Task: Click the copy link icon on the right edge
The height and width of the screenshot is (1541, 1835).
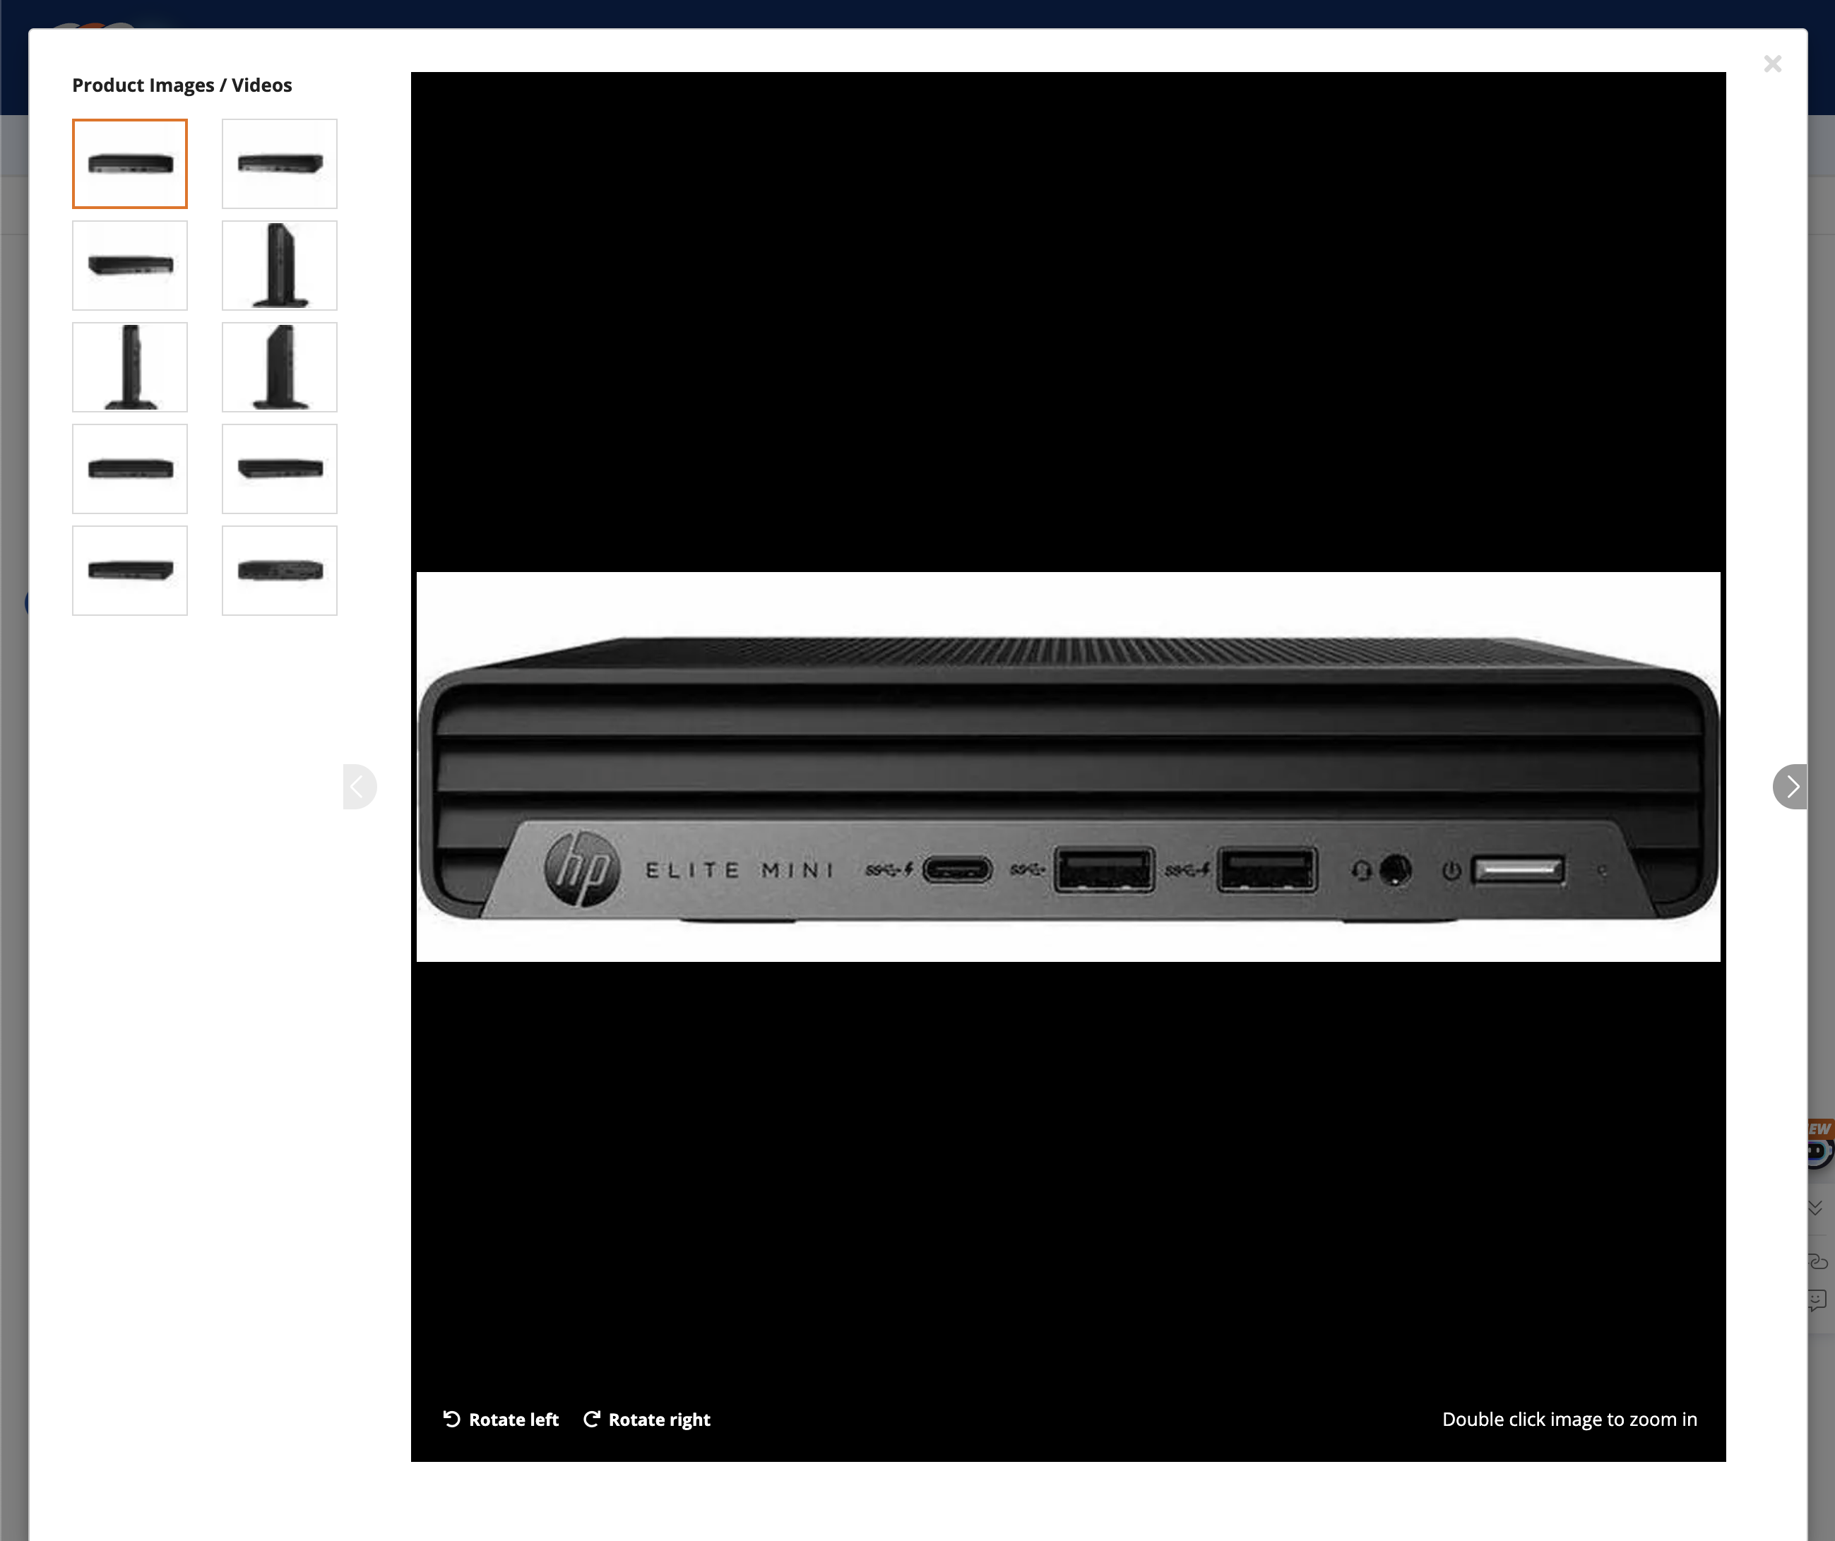Action: [1817, 1261]
